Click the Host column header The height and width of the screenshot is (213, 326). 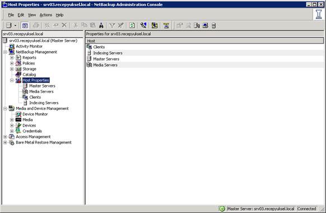pos(205,41)
